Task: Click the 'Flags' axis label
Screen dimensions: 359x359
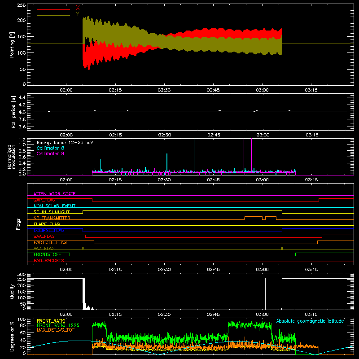Action: click(18, 224)
